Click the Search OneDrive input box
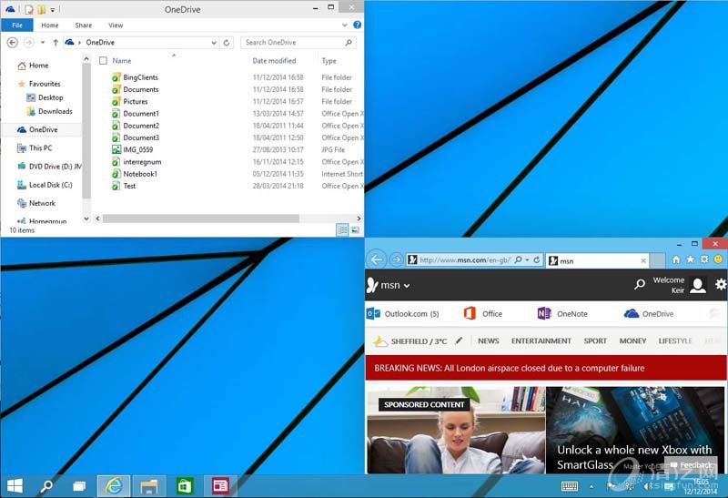 pos(291,42)
